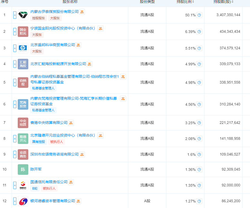Screen dimensions: 250x208
Task: Expand row 2 宁波国金阳光 plus button
Action: [x=15, y=32]
